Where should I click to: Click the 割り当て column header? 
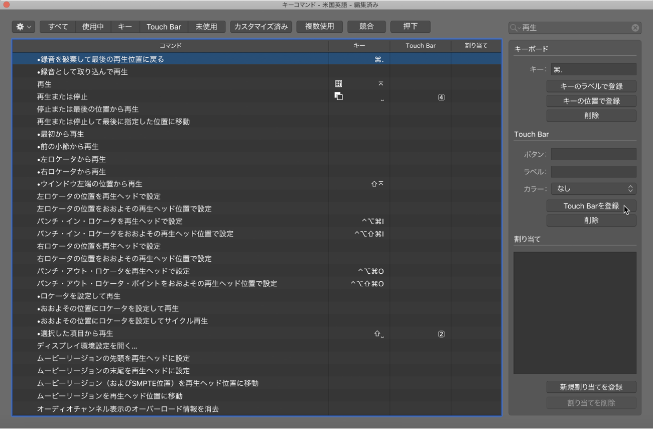pos(476,46)
